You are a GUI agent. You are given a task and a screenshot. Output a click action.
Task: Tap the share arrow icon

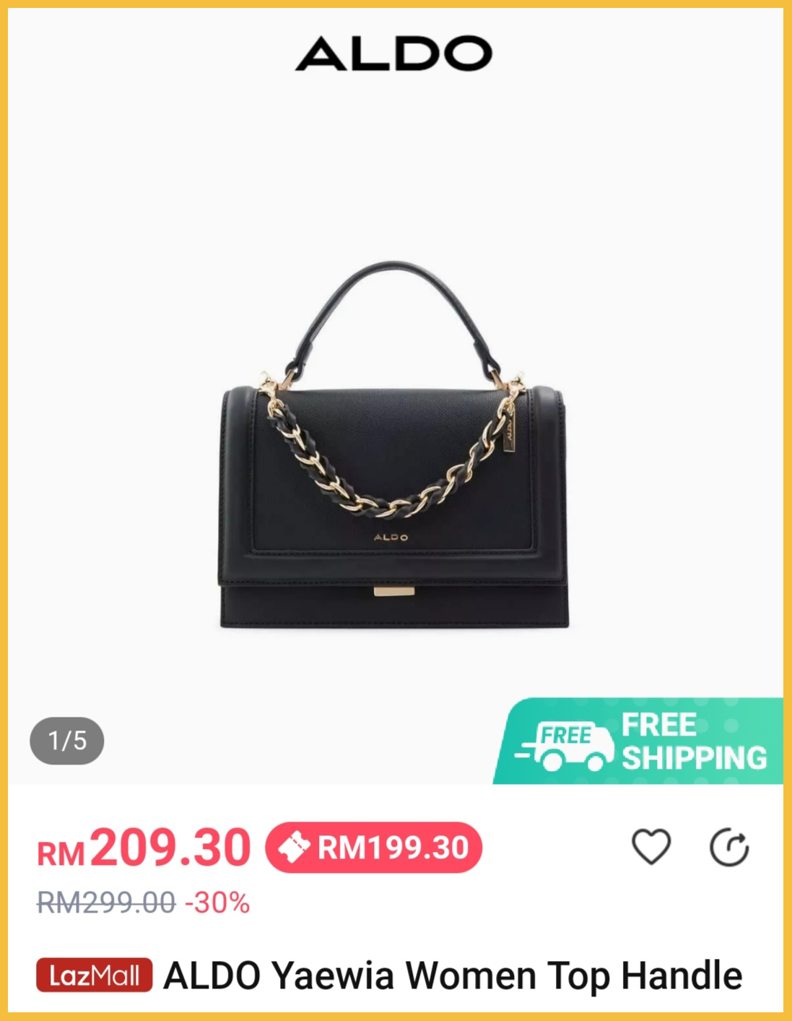pyautogui.click(x=729, y=847)
